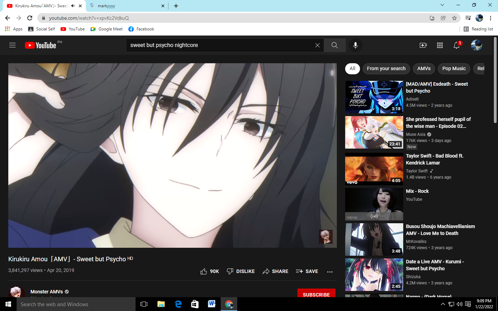
Task: Open the Monster AMVs channel name
Action: point(47,292)
